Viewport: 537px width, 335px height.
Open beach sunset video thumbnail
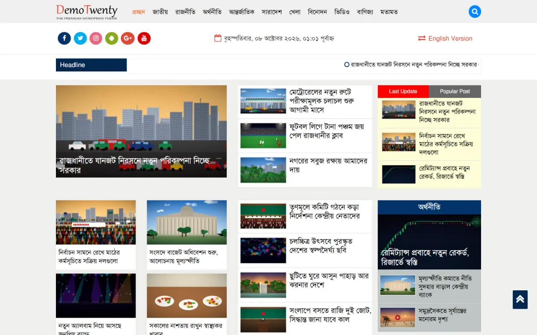click(397, 318)
